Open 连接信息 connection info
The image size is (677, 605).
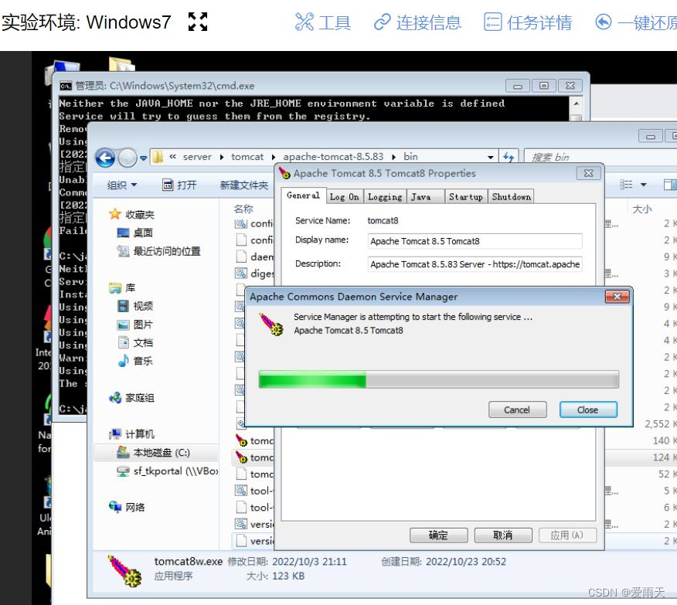[x=417, y=22]
